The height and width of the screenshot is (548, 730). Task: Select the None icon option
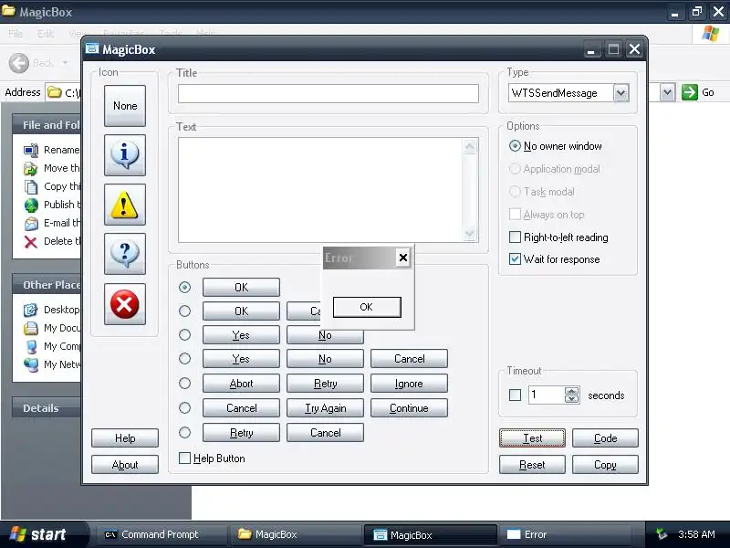125,106
